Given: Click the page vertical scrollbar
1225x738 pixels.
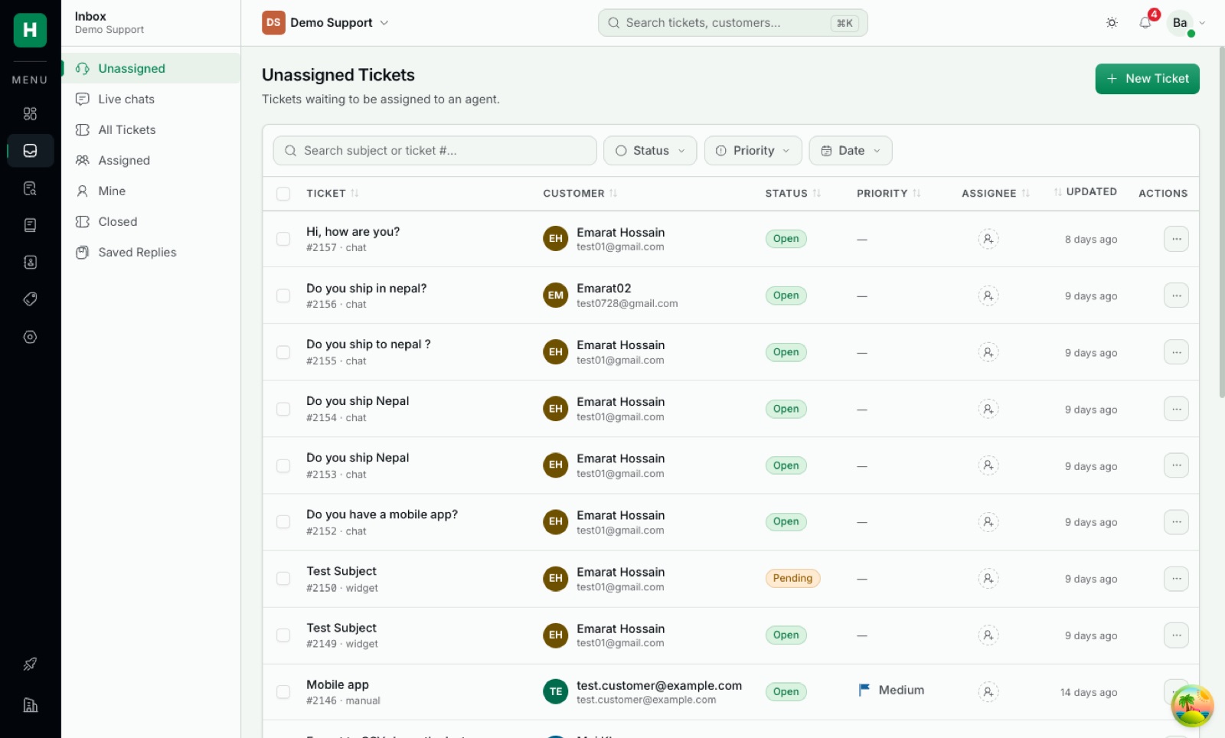Looking at the screenshot, I should [x=1221, y=222].
